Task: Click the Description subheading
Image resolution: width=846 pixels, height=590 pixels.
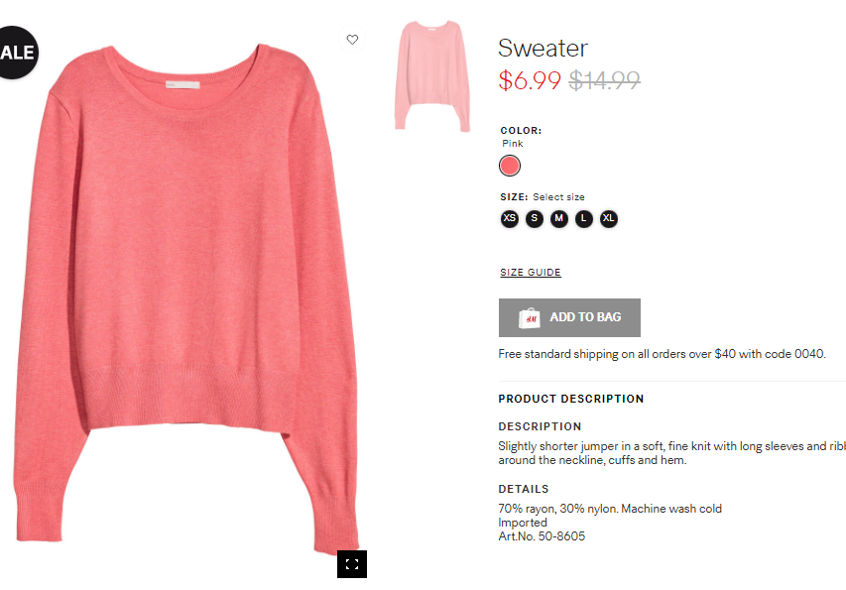Action: coord(540,426)
